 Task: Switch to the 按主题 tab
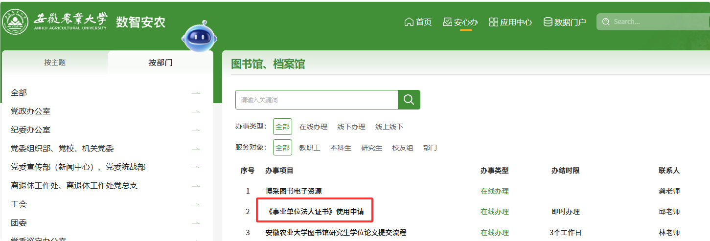(x=55, y=63)
